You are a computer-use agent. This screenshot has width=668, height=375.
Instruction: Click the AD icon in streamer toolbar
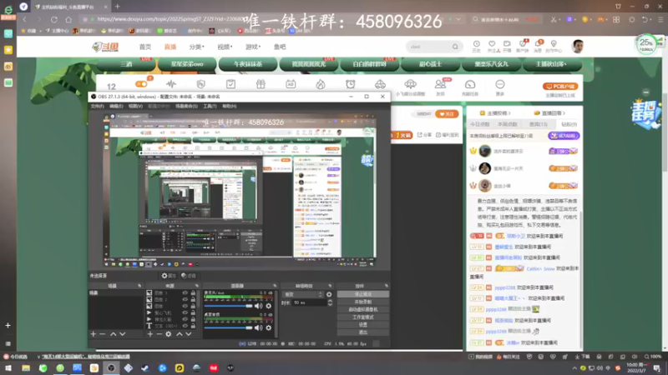[x=291, y=84]
